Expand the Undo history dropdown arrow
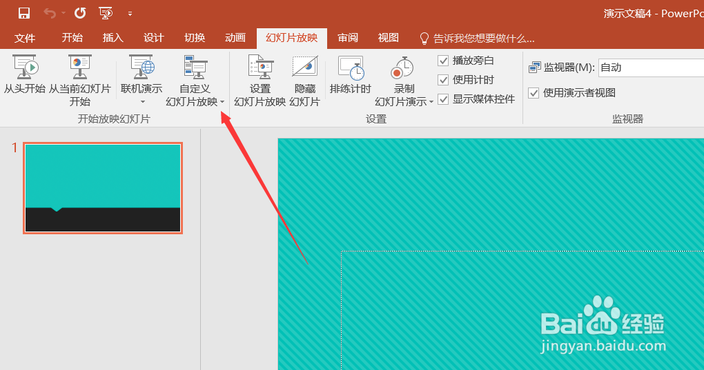This screenshot has height=370, width=704. tap(63, 14)
